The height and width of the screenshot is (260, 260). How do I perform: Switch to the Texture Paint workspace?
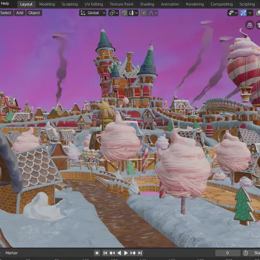[x=121, y=4]
